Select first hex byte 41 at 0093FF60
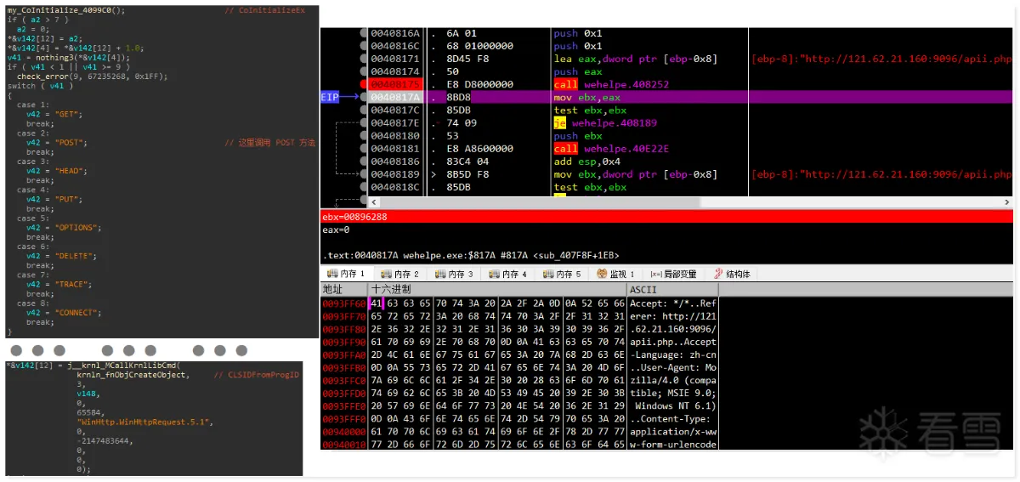Image resolution: width=1020 pixels, height=482 pixels. (x=377, y=303)
